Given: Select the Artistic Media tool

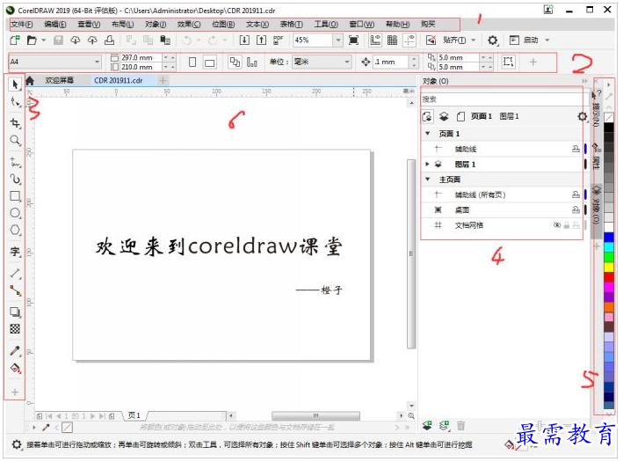Looking at the screenshot, I should tap(15, 179).
